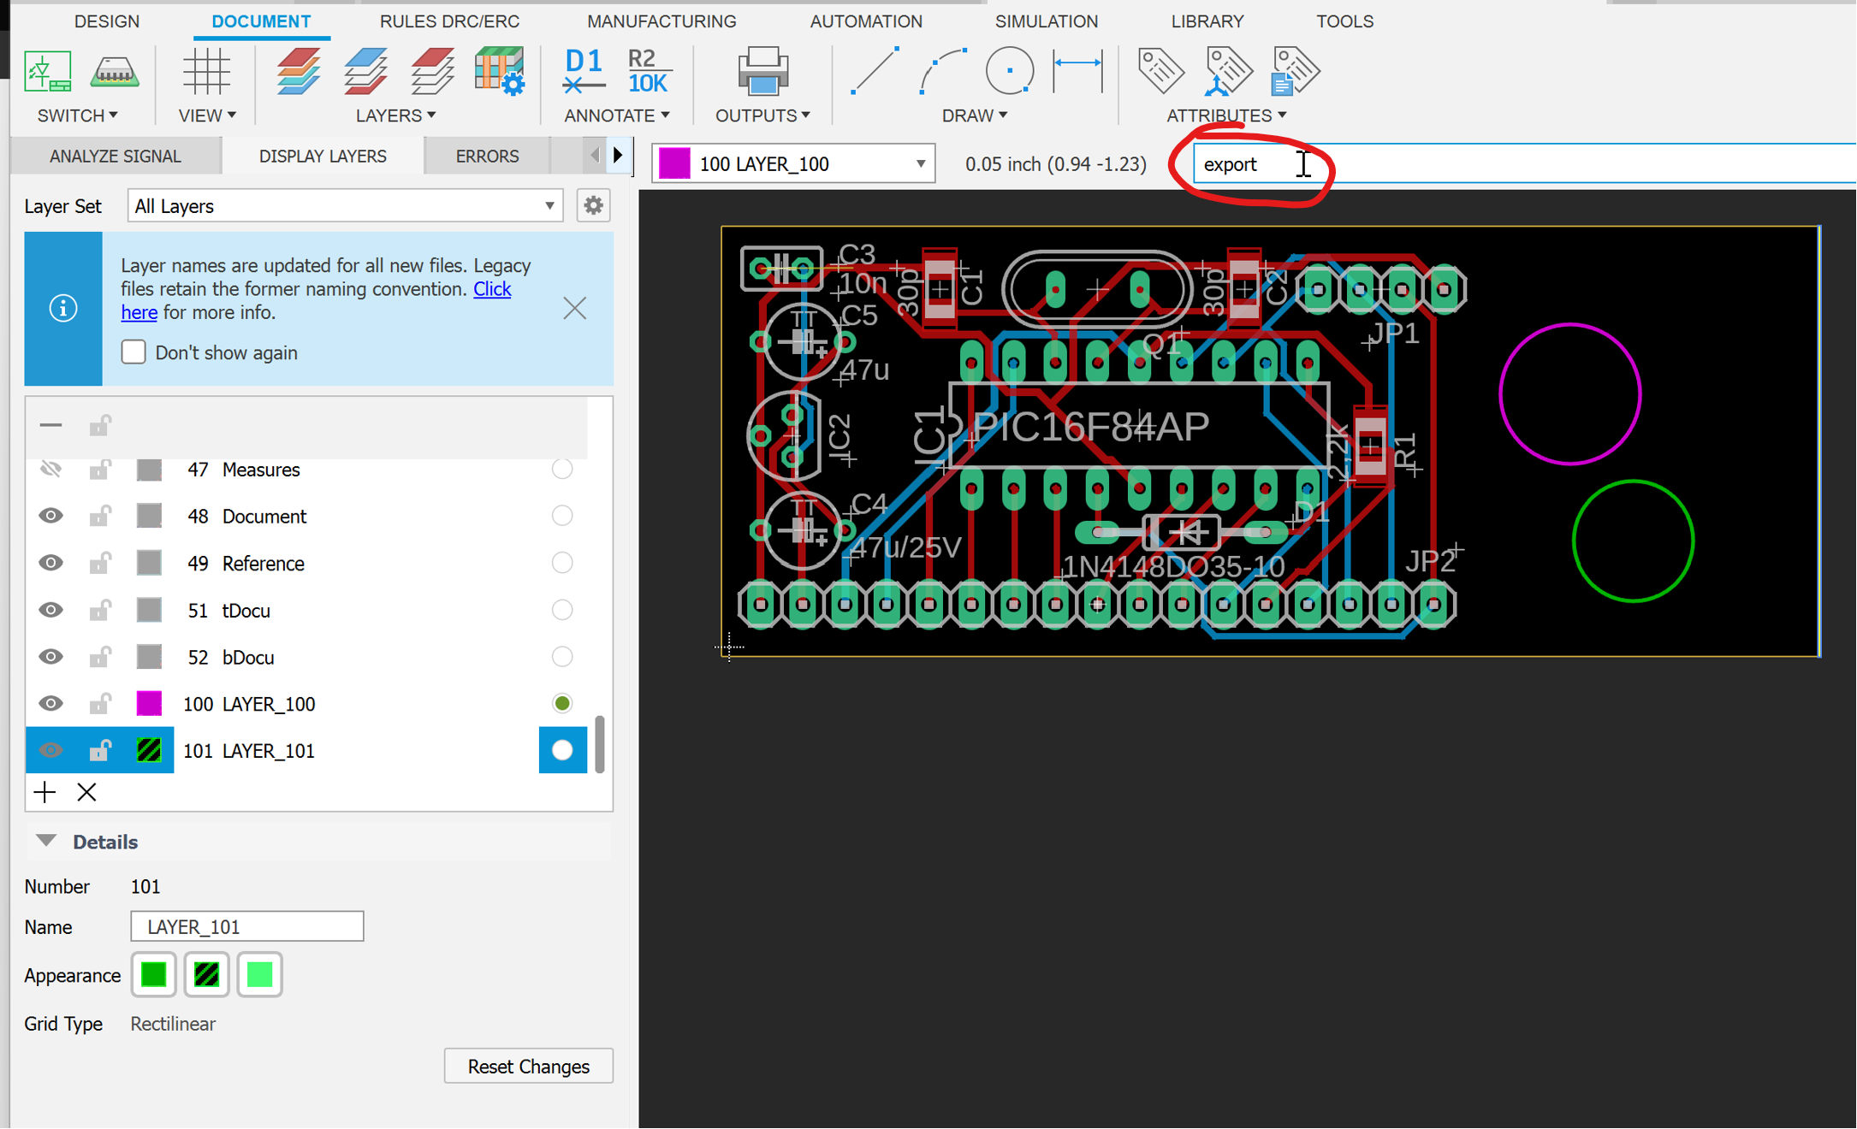This screenshot has height=1129, width=1857.
Task: Open the SWITCH dropdown menu
Action: coord(77,115)
